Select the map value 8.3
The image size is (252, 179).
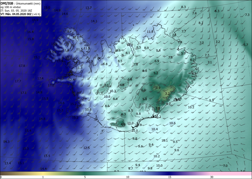click(x=183, y=7)
